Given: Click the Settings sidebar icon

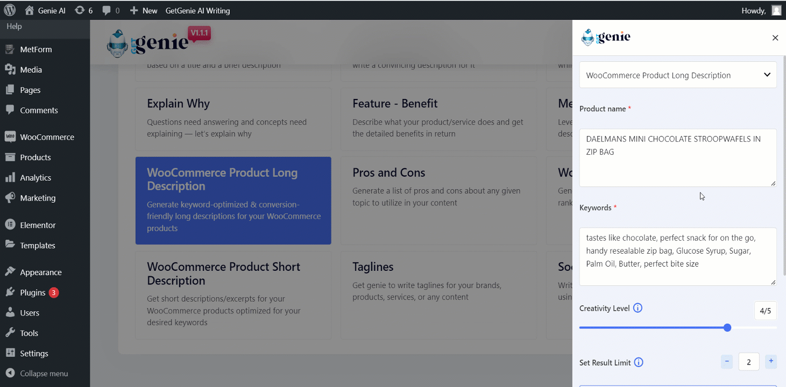Looking at the screenshot, I should (10, 354).
